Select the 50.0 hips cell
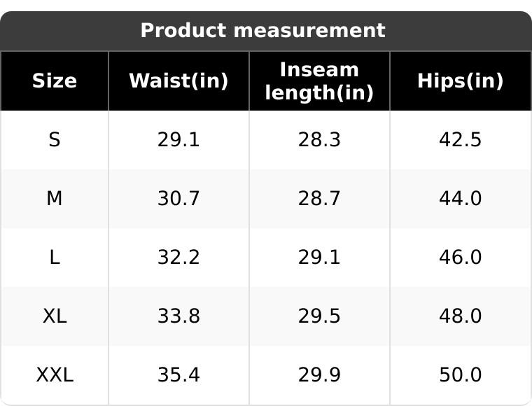Image resolution: width=532 pixels, height=406 pixels. [x=461, y=375]
